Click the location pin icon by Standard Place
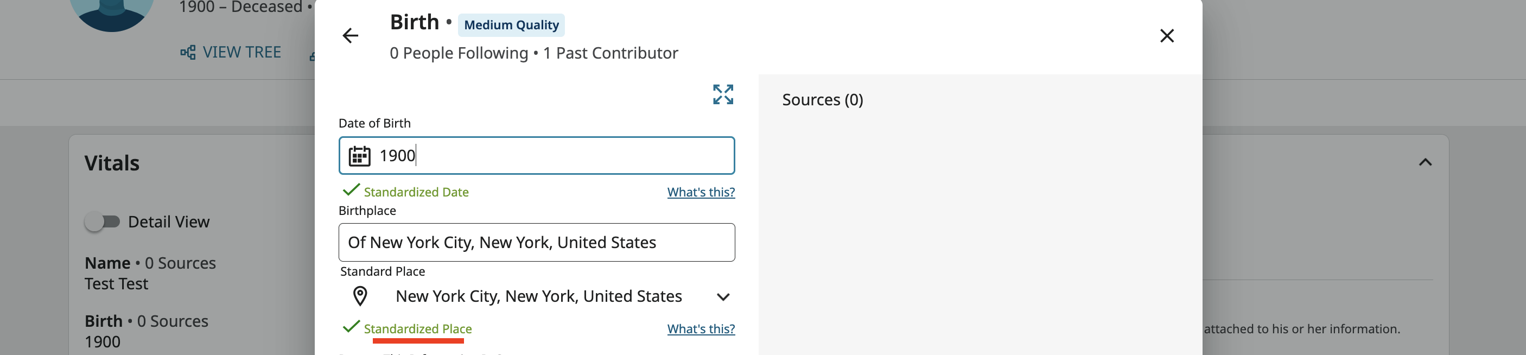Viewport: 1526px width, 355px height. tap(360, 296)
